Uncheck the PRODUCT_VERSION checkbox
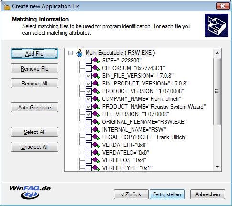232x206 pixels. coord(88,91)
